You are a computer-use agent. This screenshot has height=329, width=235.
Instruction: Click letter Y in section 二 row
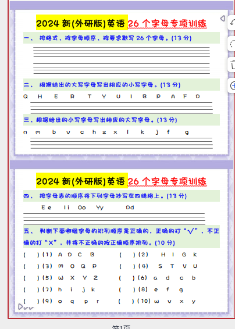click(104, 96)
